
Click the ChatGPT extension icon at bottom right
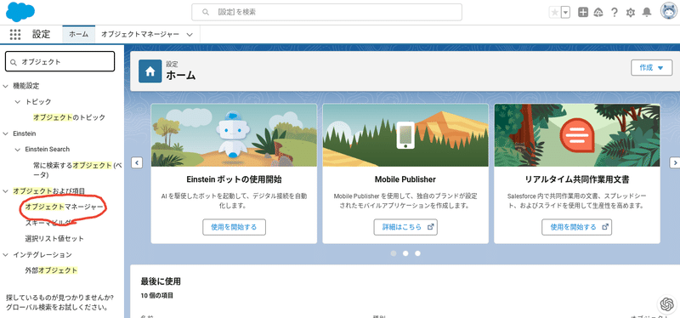tap(666, 304)
